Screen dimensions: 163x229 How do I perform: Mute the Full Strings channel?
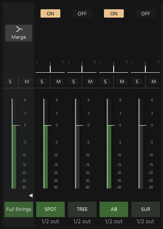tap(27, 81)
